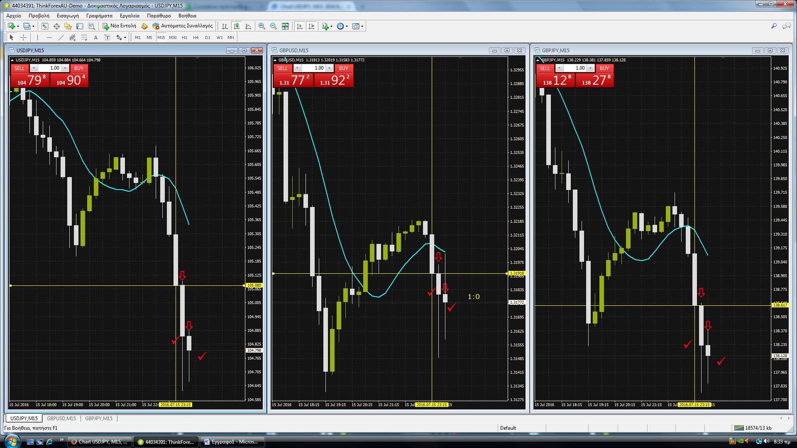Switch to line chart display icon
This screenshot has width=797, height=448.
[x=248, y=26]
